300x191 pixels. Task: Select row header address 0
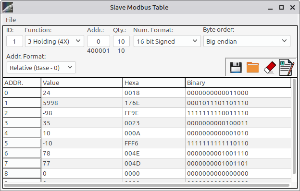tap(22, 93)
